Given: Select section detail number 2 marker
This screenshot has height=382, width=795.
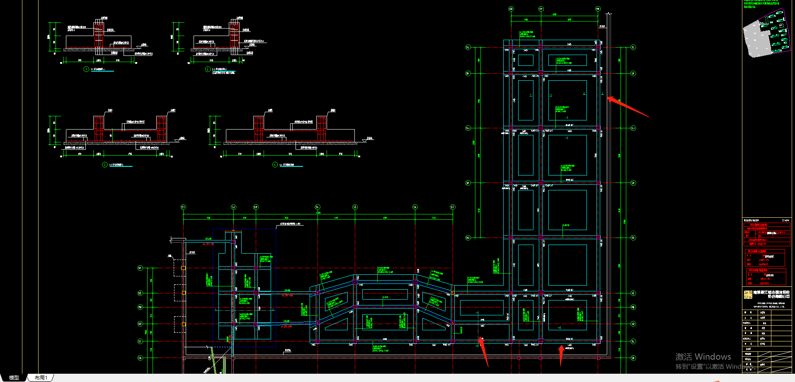Looking at the screenshot, I should click(208, 69).
